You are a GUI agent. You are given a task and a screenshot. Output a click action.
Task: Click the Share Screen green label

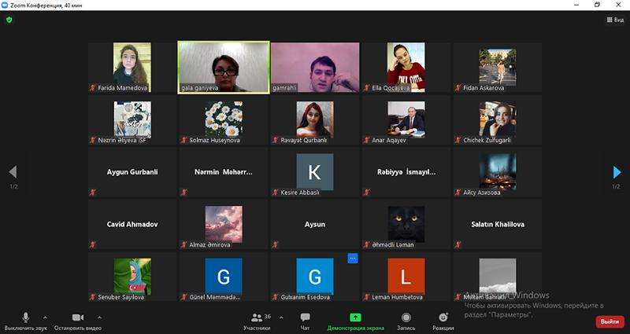pyautogui.click(x=356, y=328)
